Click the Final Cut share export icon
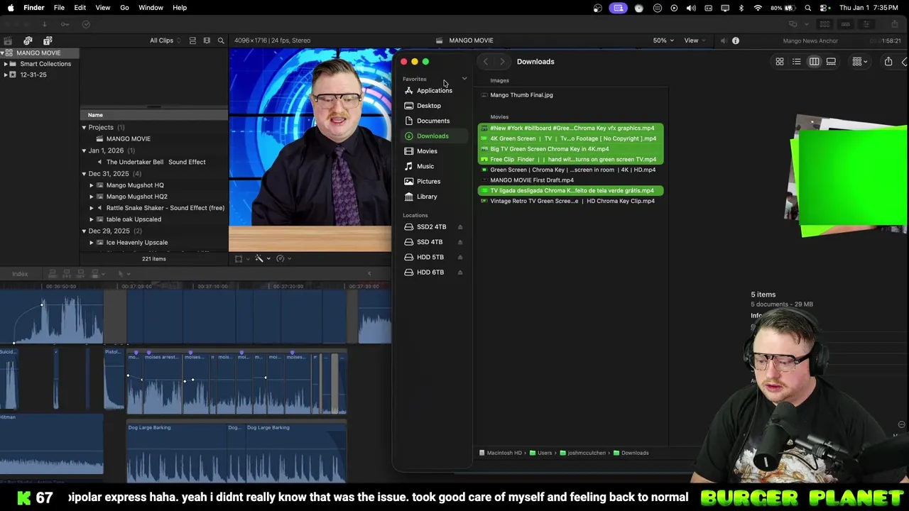The image size is (909, 511). (894, 24)
